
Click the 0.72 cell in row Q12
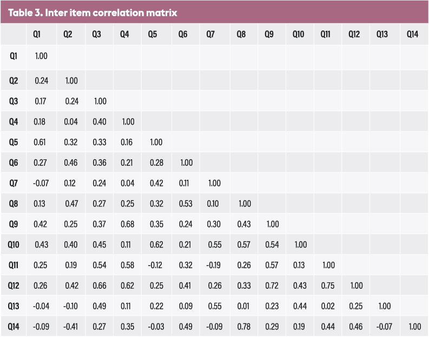[x=272, y=286]
